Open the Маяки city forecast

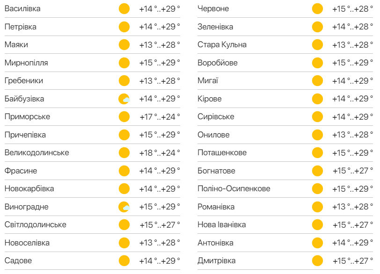coord(16,45)
